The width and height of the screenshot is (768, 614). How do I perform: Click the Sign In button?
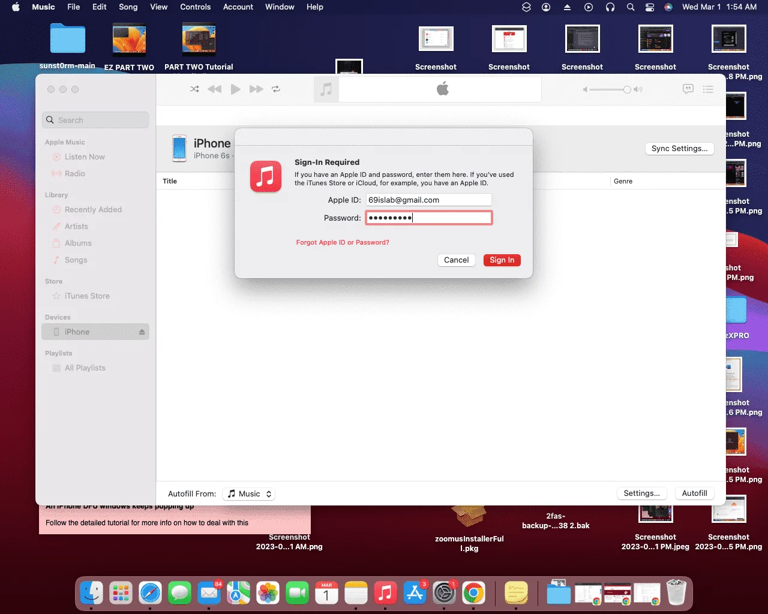coord(502,260)
